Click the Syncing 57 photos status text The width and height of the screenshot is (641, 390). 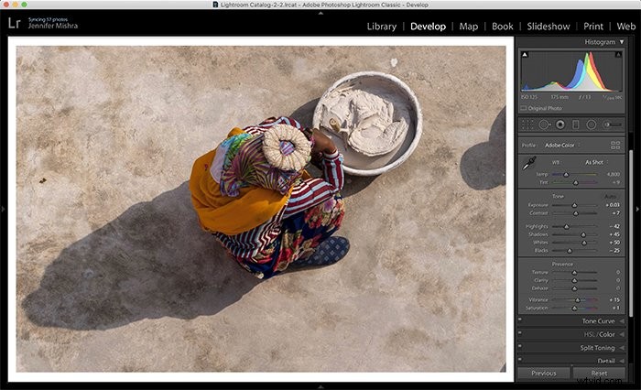click(x=48, y=19)
